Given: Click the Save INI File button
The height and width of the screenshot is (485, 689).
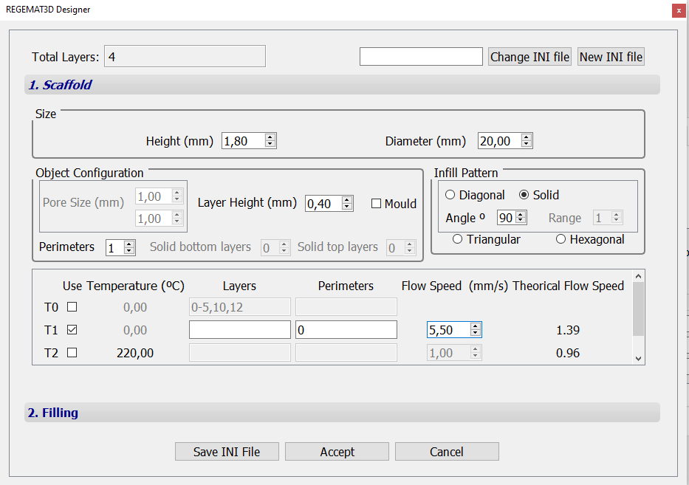Looking at the screenshot, I should [x=227, y=452].
